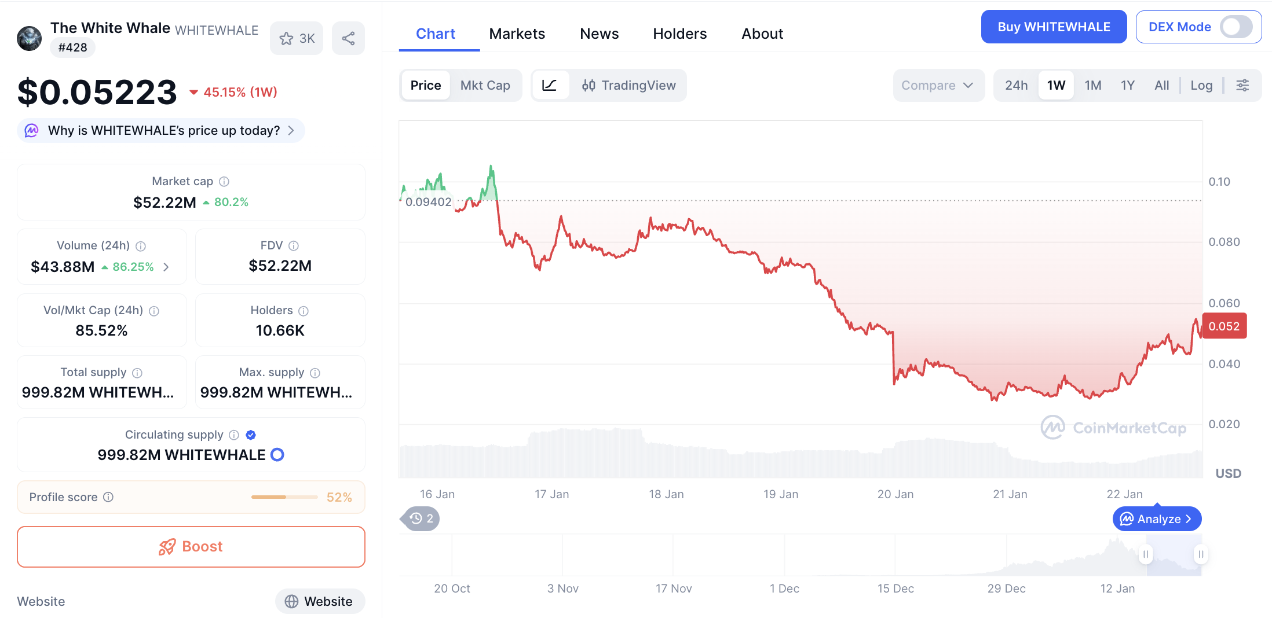Expand Volume (24h) details arrow
1272x618 pixels.
click(x=166, y=267)
